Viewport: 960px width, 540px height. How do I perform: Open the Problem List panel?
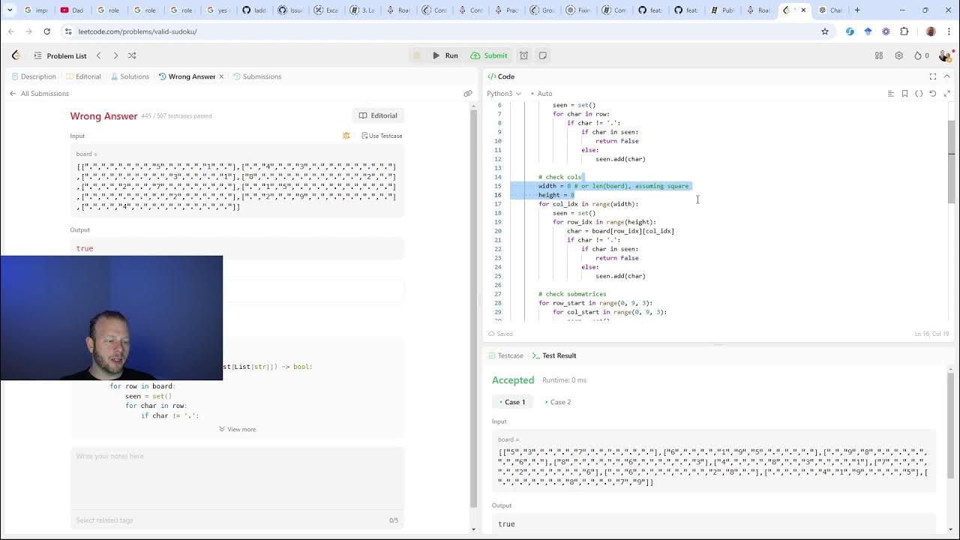click(60, 55)
